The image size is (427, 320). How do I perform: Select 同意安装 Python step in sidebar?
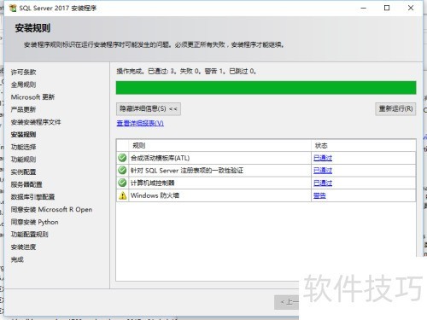[x=34, y=222]
